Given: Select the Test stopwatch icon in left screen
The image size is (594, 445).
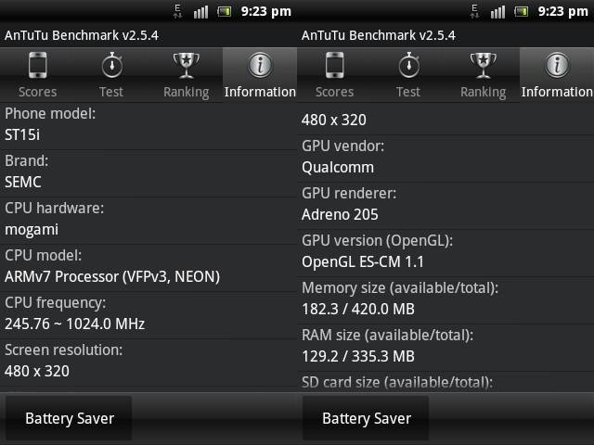Looking at the screenshot, I should (111, 65).
